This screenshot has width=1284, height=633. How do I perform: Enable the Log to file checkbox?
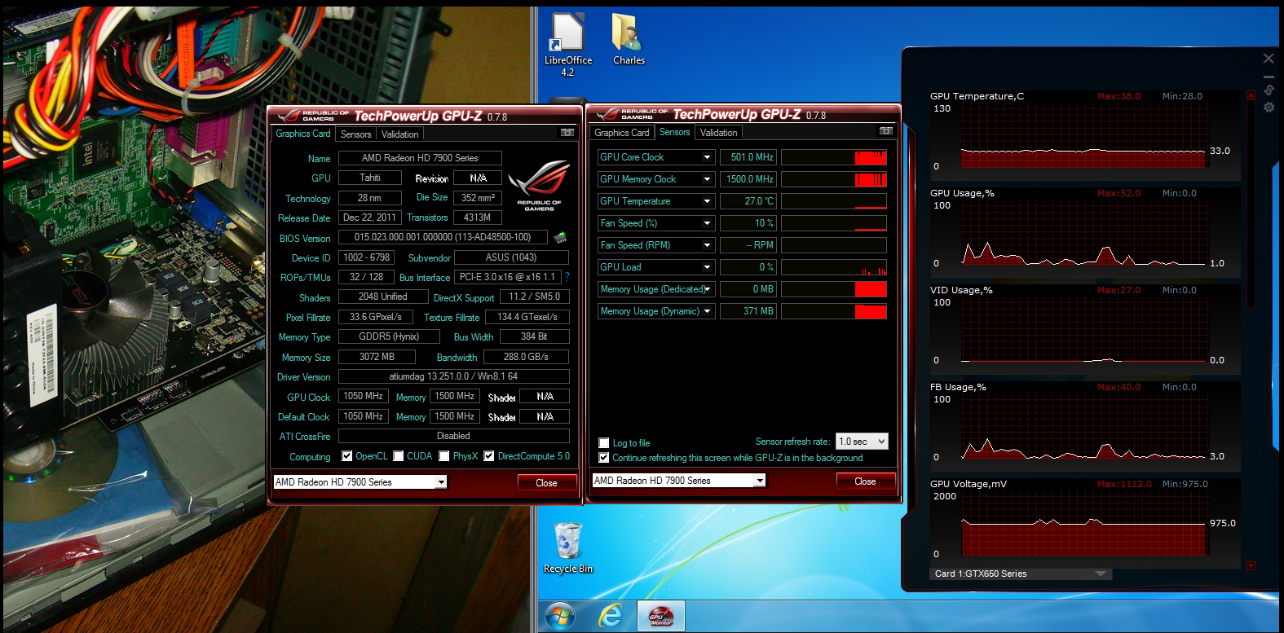604,443
